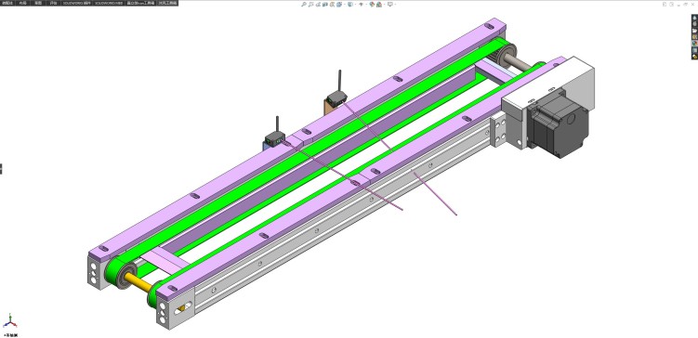
Task: Open the View Palette task pane icon
Action: coord(694,37)
